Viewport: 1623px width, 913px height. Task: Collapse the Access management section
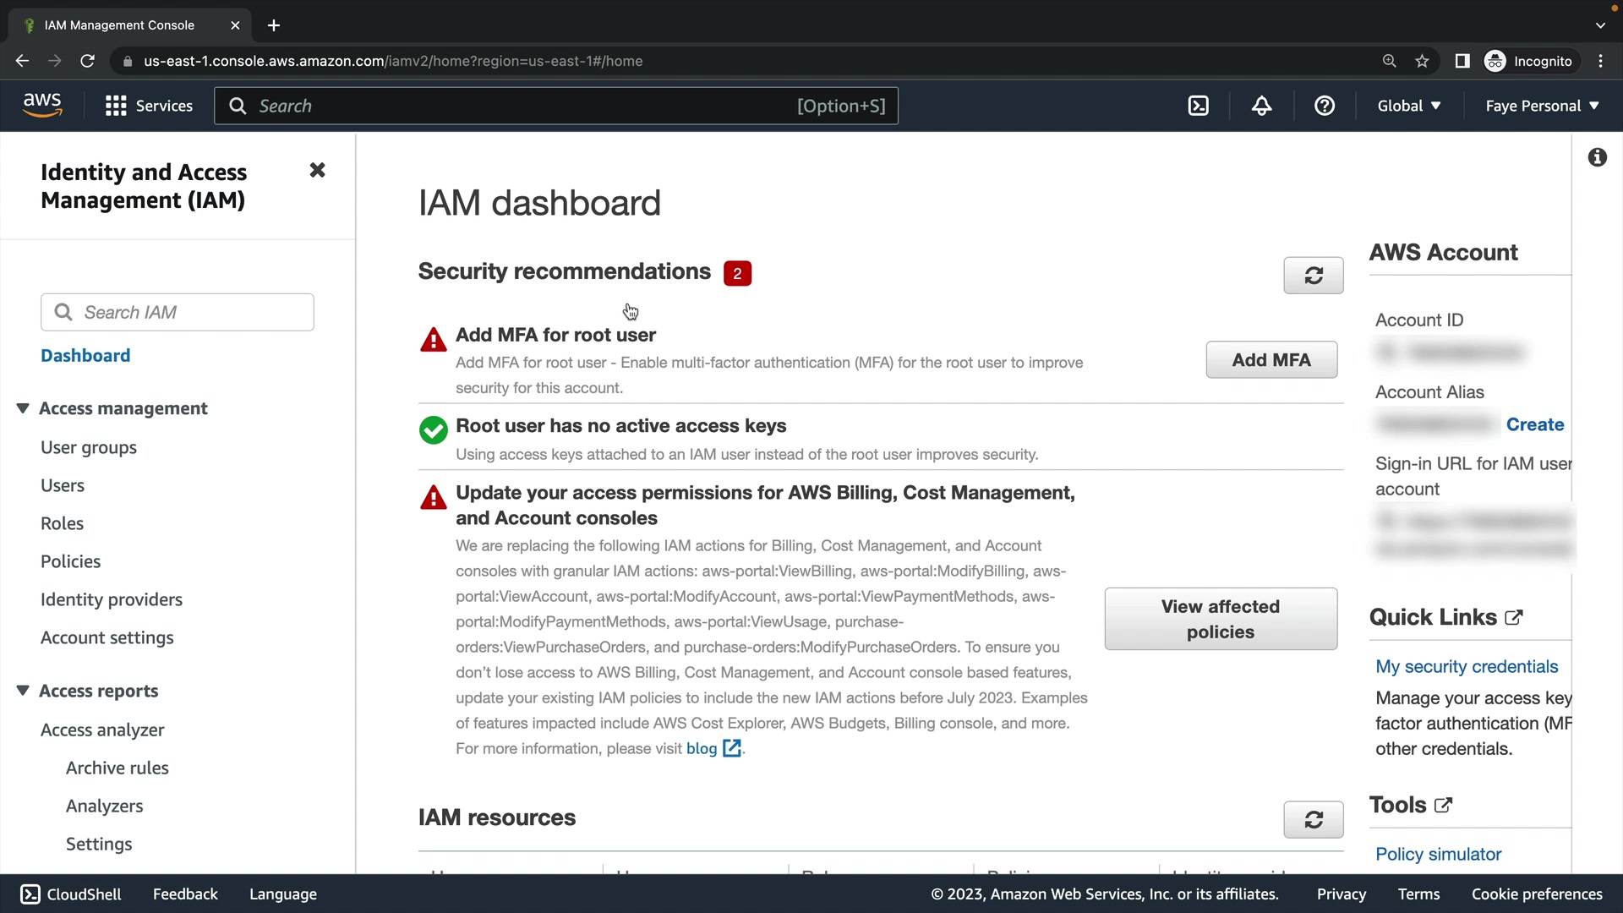point(23,408)
